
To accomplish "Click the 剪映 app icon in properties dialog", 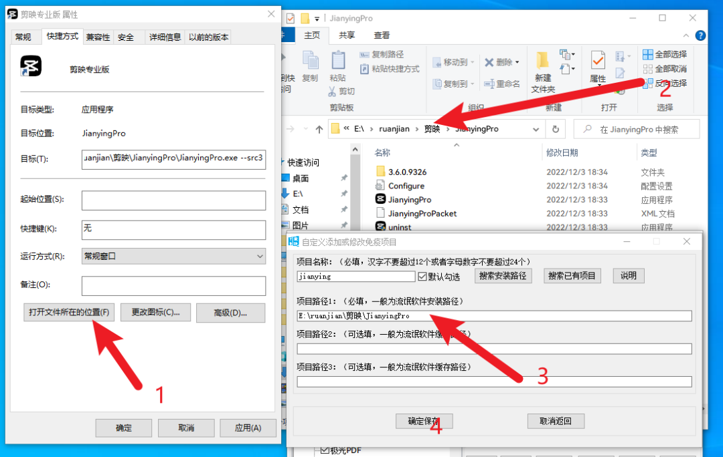I will pos(31,66).
